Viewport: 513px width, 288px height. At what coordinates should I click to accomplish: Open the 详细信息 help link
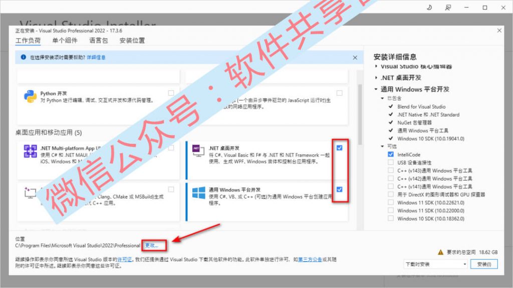(x=96, y=57)
